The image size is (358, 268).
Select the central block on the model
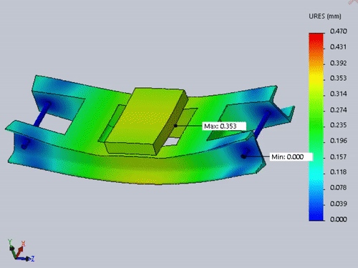click(145, 121)
